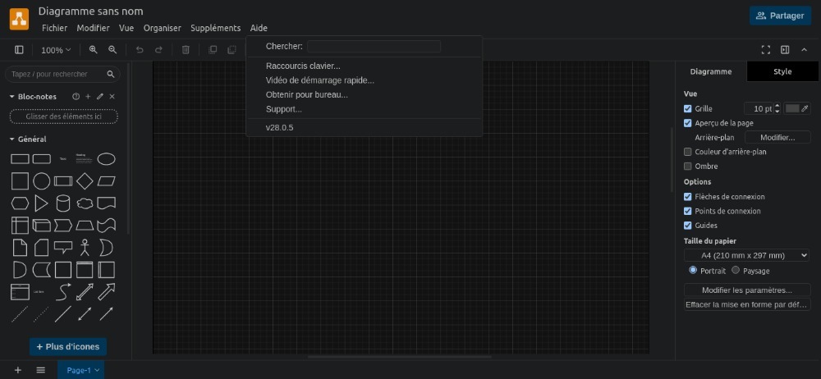Add new page with plus icon
Viewport: 821px width, 379px height.
coord(18,370)
